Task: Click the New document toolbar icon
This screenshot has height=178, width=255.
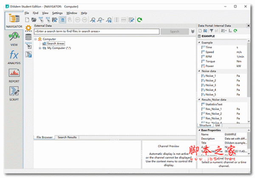Action: click(27, 20)
